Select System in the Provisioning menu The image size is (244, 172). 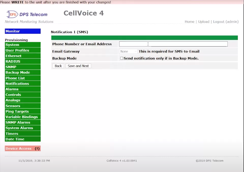23,45
